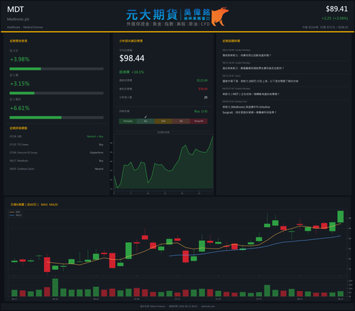Viewport: 355px width, 311px height.
Task: Click the tallest green volume bar
Action: pyautogui.click(x=55, y=288)
